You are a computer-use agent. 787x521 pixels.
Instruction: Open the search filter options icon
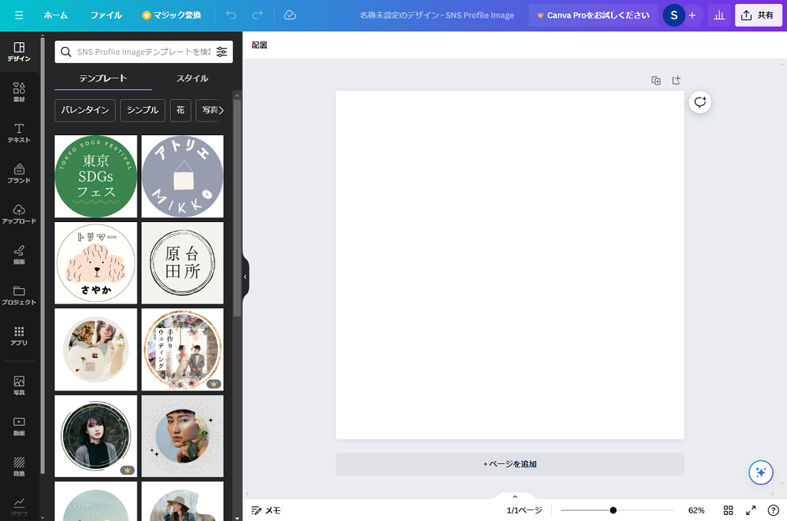click(x=221, y=51)
